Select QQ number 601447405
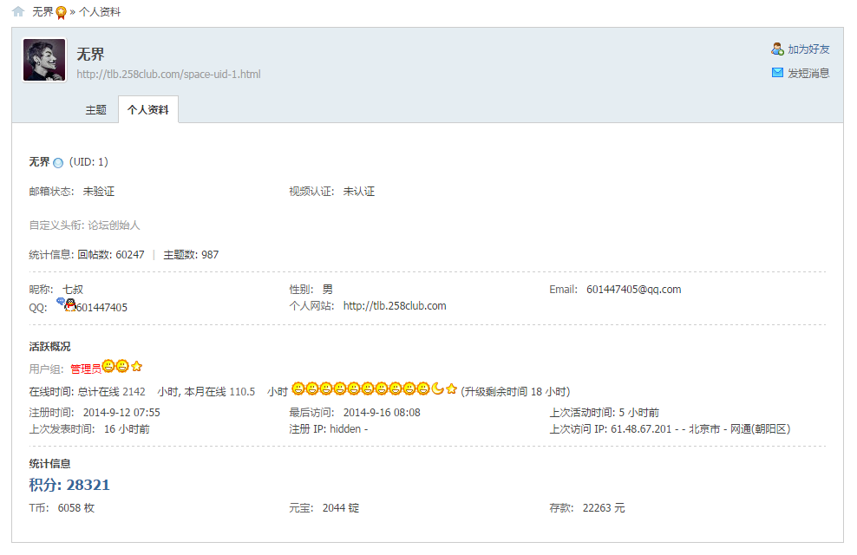 pyautogui.click(x=101, y=308)
